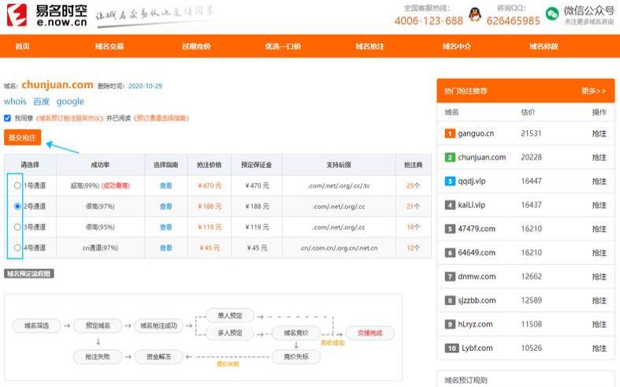The width and height of the screenshot is (620, 387).
Task: Click the 25个 registrar count for 1号通道
Action: (x=413, y=185)
